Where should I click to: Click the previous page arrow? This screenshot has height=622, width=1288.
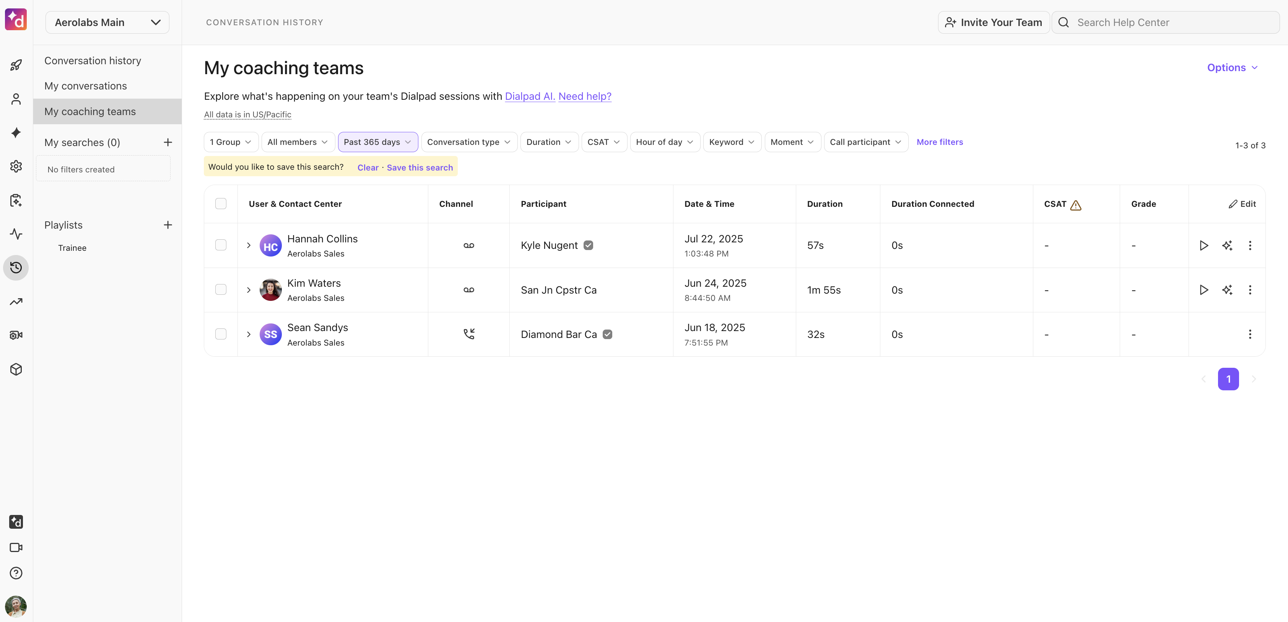point(1203,379)
